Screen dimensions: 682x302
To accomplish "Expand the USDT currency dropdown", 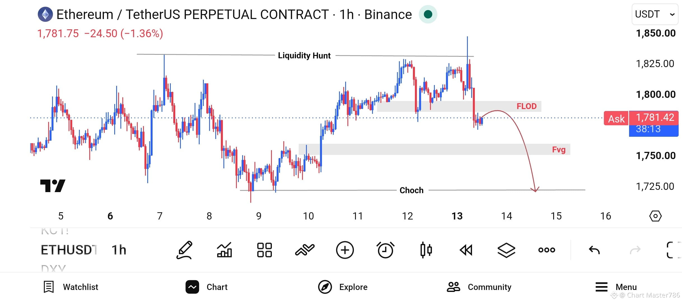I will click(x=655, y=14).
